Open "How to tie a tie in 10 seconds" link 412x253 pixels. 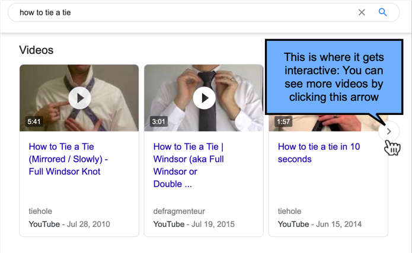319,153
